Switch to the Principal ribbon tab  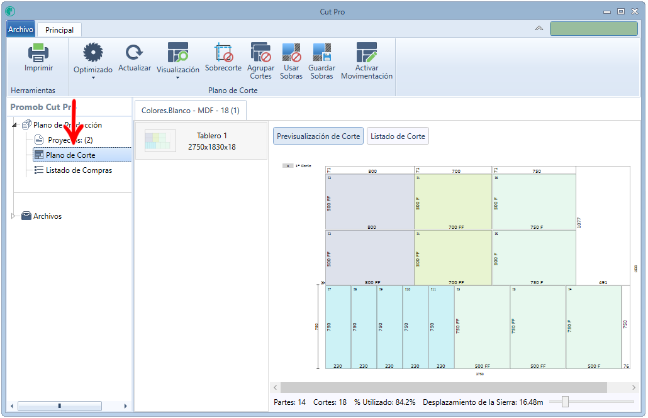pos(60,30)
